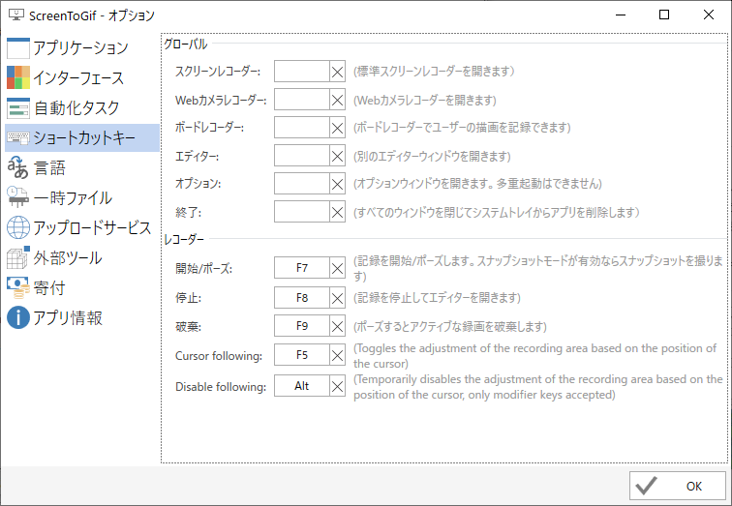This screenshot has height=506, width=732.
Task: Minimize the オプション window
Action: (621, 15)
